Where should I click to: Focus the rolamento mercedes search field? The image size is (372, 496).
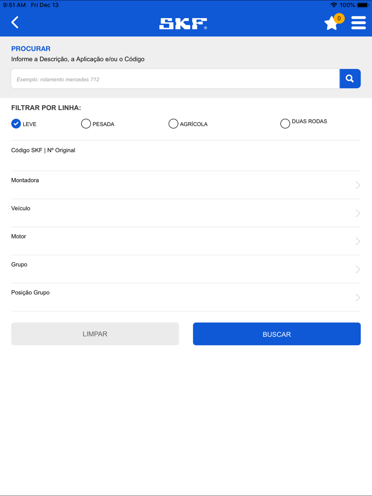point(175,79)
